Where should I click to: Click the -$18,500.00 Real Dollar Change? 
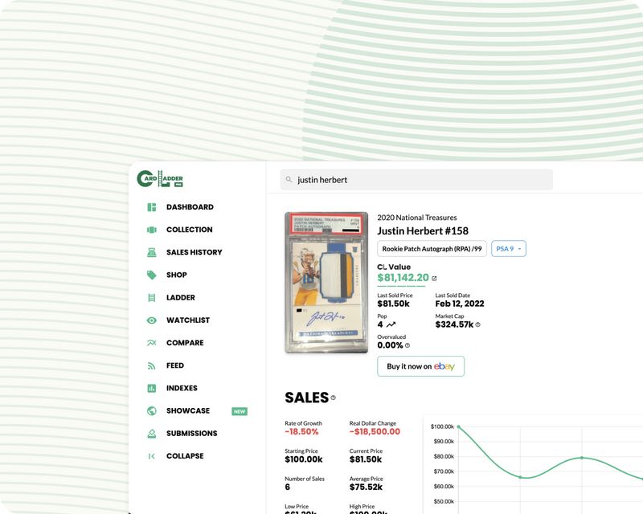click(375, 431)
